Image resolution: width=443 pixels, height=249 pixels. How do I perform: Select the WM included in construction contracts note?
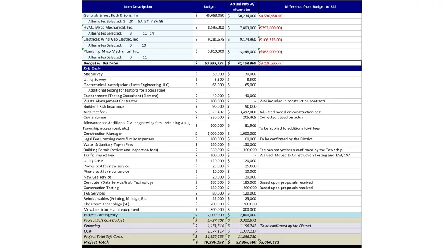tap(293, 101)
